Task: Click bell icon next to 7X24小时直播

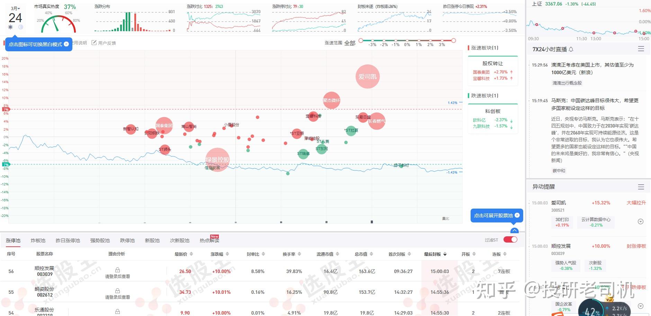Action: coord(571,49)
